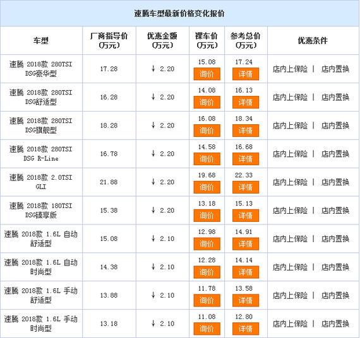Click the 裸车价 column header
The height and width of the screenshot is (338, 360).
tap(207, 40)
